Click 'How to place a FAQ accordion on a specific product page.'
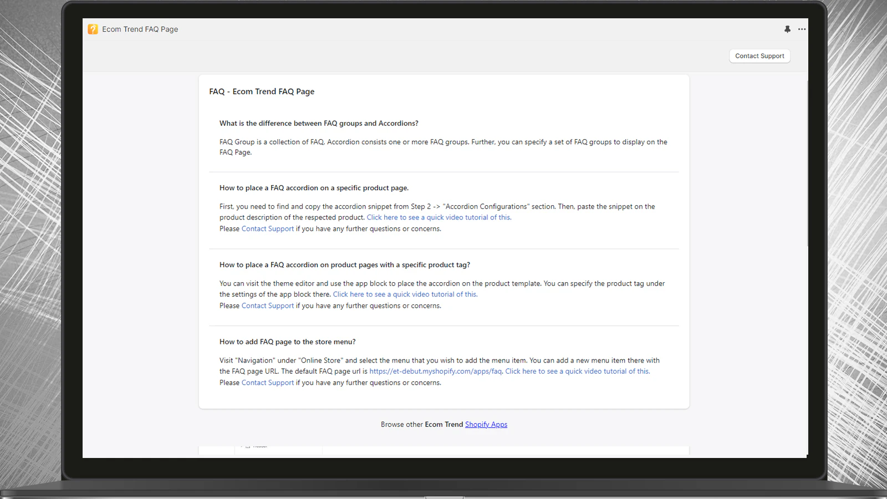Viewport: 887px width, 499px height. (314, 188)
